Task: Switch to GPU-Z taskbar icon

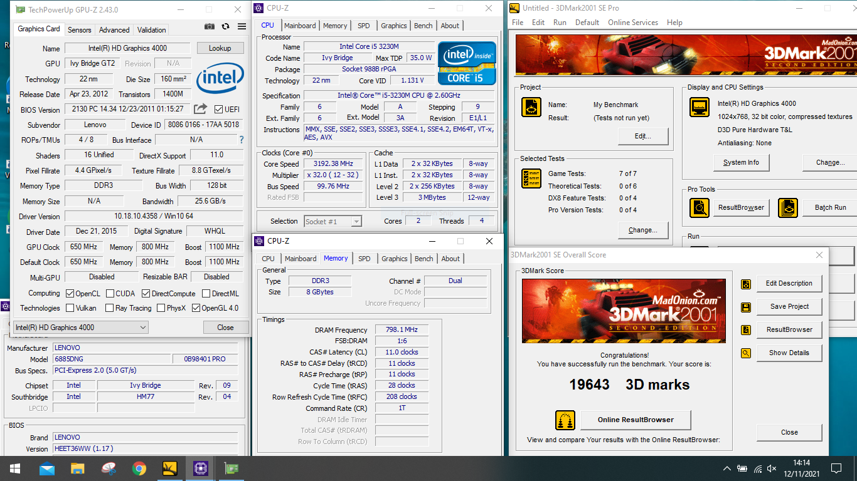Action: (x=232, y=468)
